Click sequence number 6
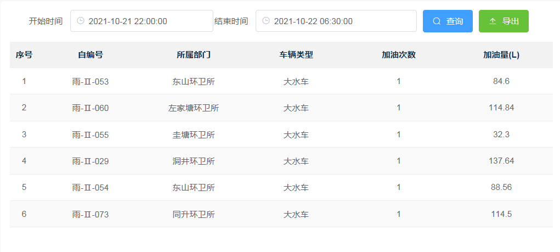Screen dimensions: 560x252 pyautogui.click(x=24, y=214)
